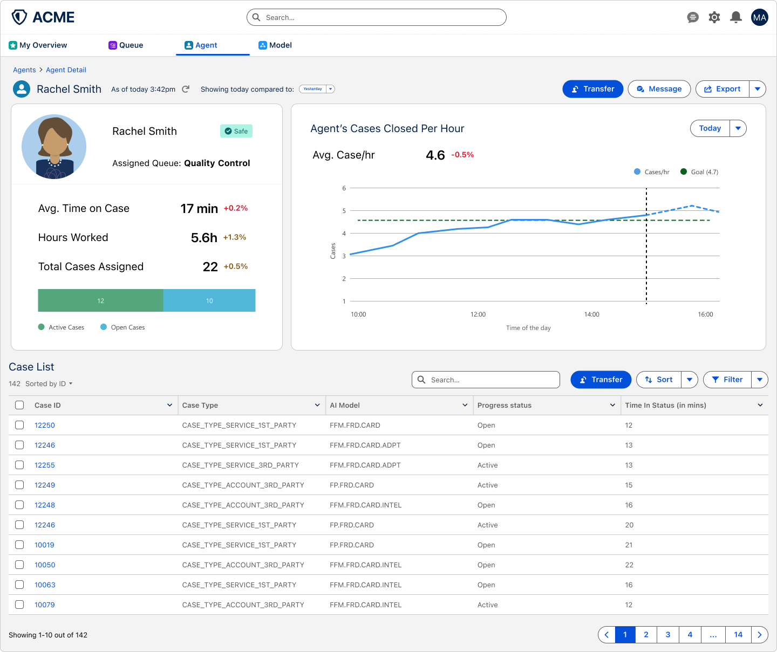The width and height of the screenshot is (777, 652).
Task: Select the green Active Cases bar segment
Action: [x=100, y=300]
